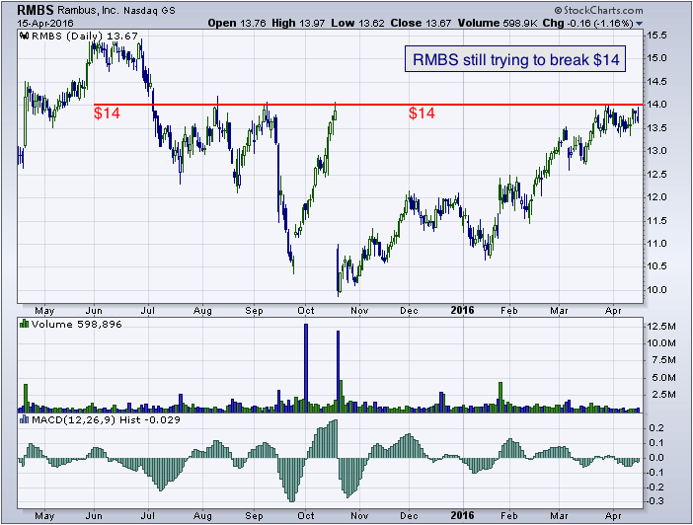
Task: Click the 'Oct' label beneath the price panel
Action: pos(306,311)
